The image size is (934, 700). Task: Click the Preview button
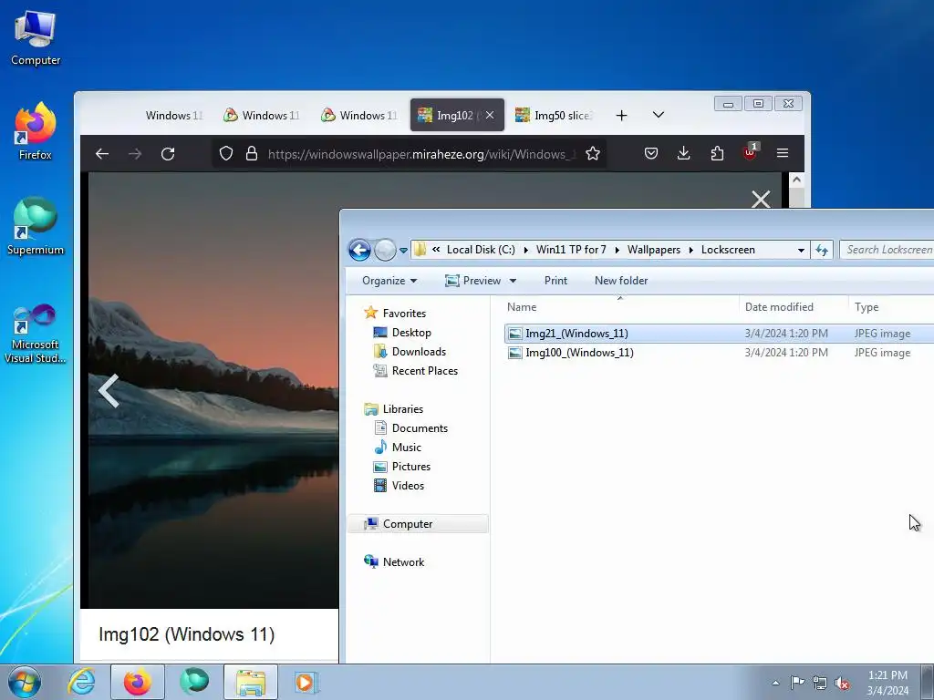pos(473,281)
